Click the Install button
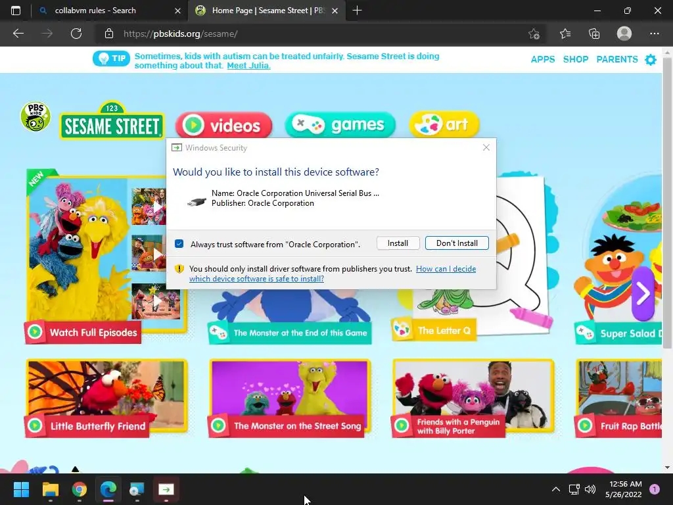The width and height of the screenshot is (673, 505). 398,243
